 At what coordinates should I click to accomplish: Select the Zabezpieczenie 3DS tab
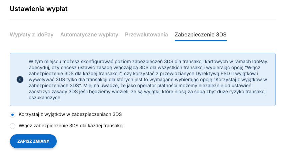[201, 34]
